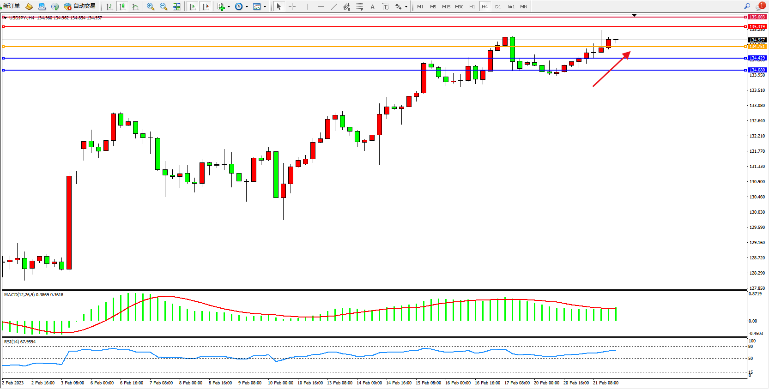This screenshot has height=389, width=769.
Task: Select the text label 'A' tool
Action: pyautogui.click(x=372, y=6)
